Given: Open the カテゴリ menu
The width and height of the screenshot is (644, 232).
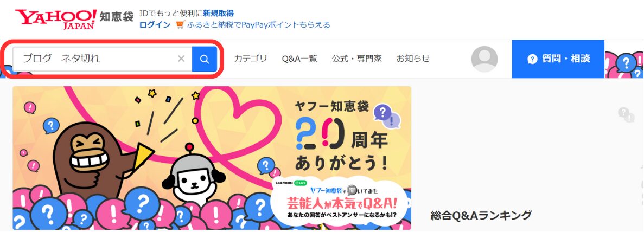Looking at the screenshot, I should point(251,59).
